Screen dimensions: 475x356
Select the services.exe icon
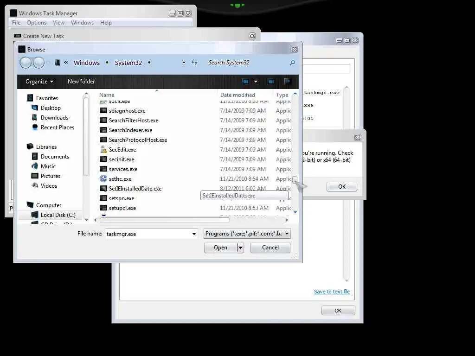click(x=103, y=169)
